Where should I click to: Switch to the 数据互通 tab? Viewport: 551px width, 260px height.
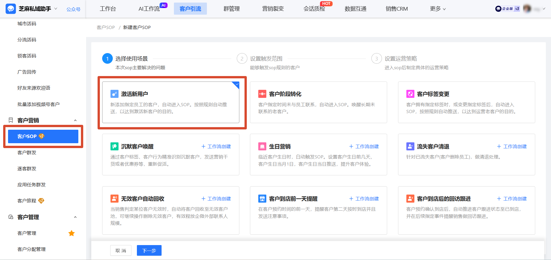pos(356,9)
